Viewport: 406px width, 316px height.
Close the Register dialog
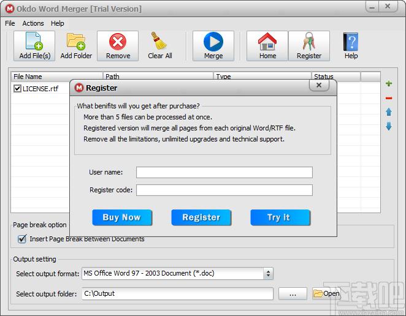[319, 85]
